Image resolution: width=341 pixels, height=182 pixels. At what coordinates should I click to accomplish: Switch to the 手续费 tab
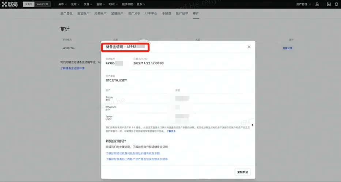point(167,13)
